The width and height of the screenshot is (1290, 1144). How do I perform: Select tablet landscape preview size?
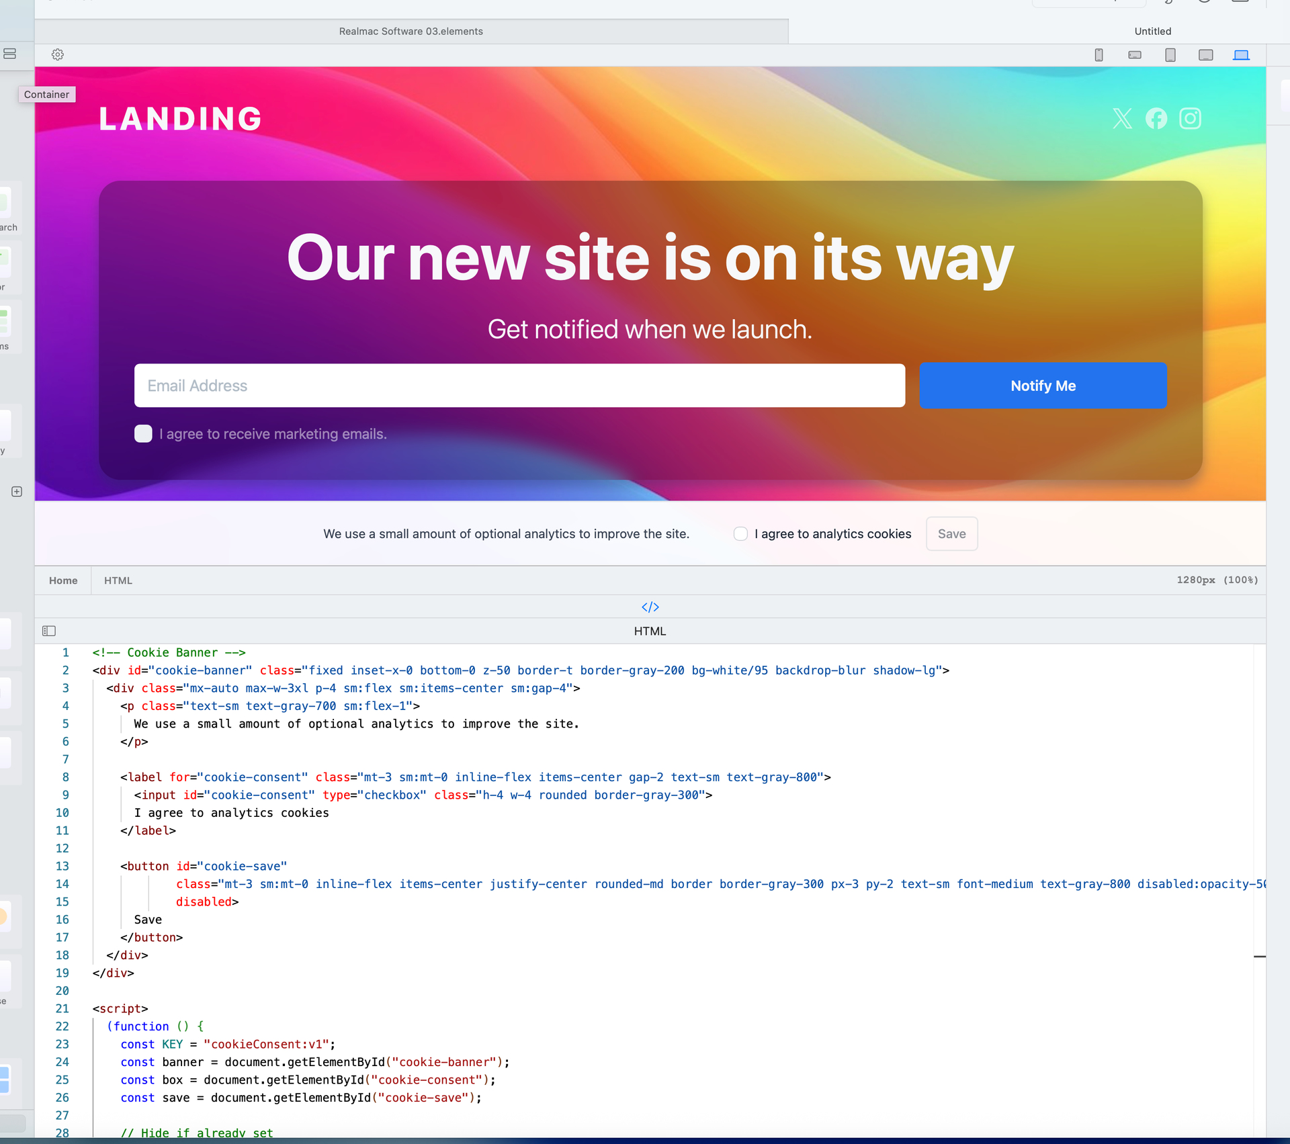(x=1205, y=55)
